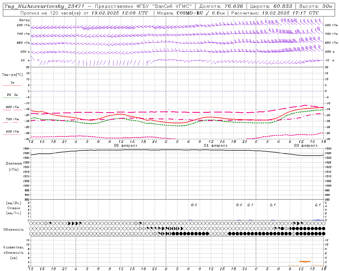The image size is (339, 271).
Task: Click the (мм/3ч.) precipitation unit label
Action: (x=14, y=203)
